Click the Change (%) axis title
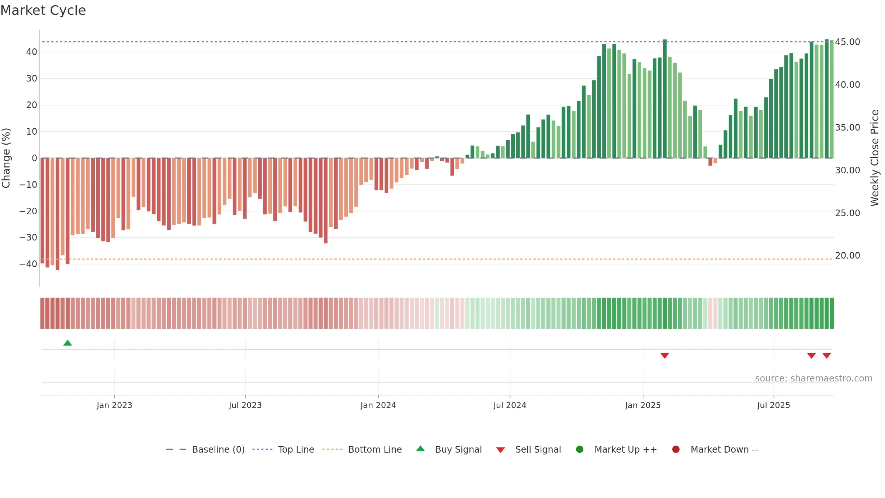This screenshot has width=885, height=498. tap(6, 158)
